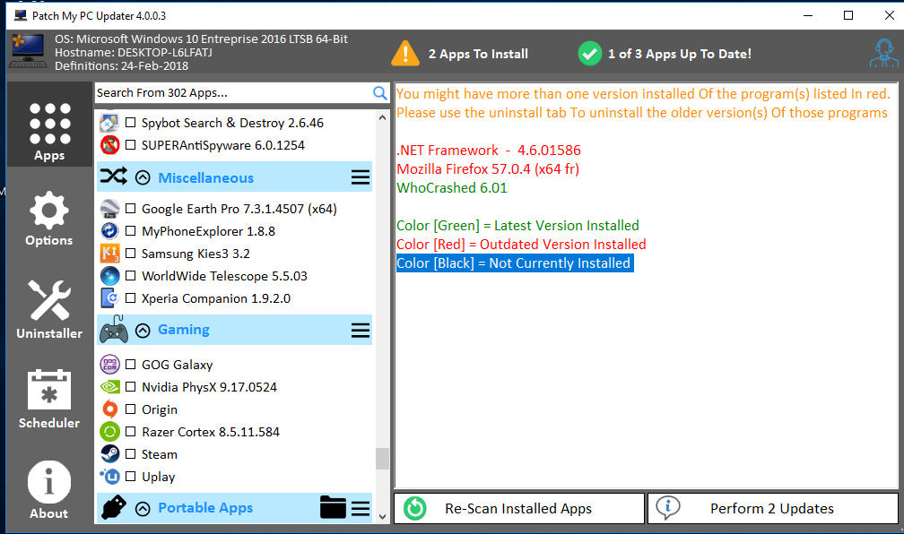Click the green checkmark status icon
The height and width of the screenshot is (534, 904).
pos(590,54)
